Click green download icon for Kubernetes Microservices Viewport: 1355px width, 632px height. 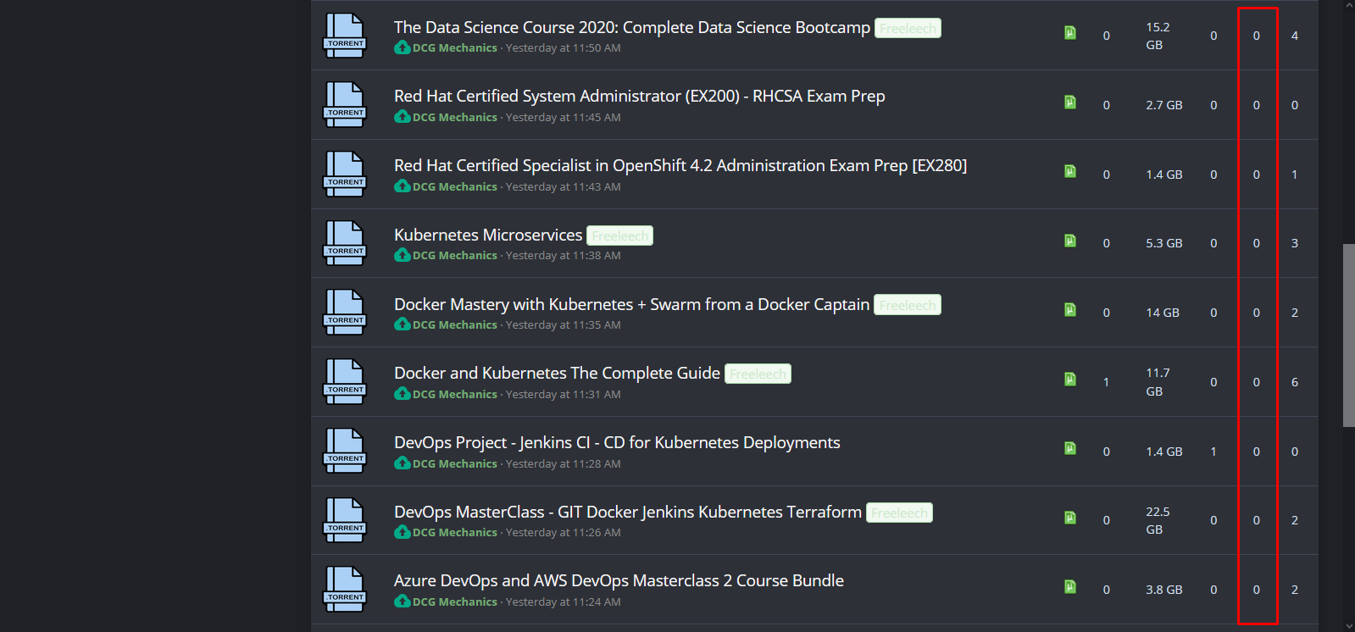pos(1070,241)
